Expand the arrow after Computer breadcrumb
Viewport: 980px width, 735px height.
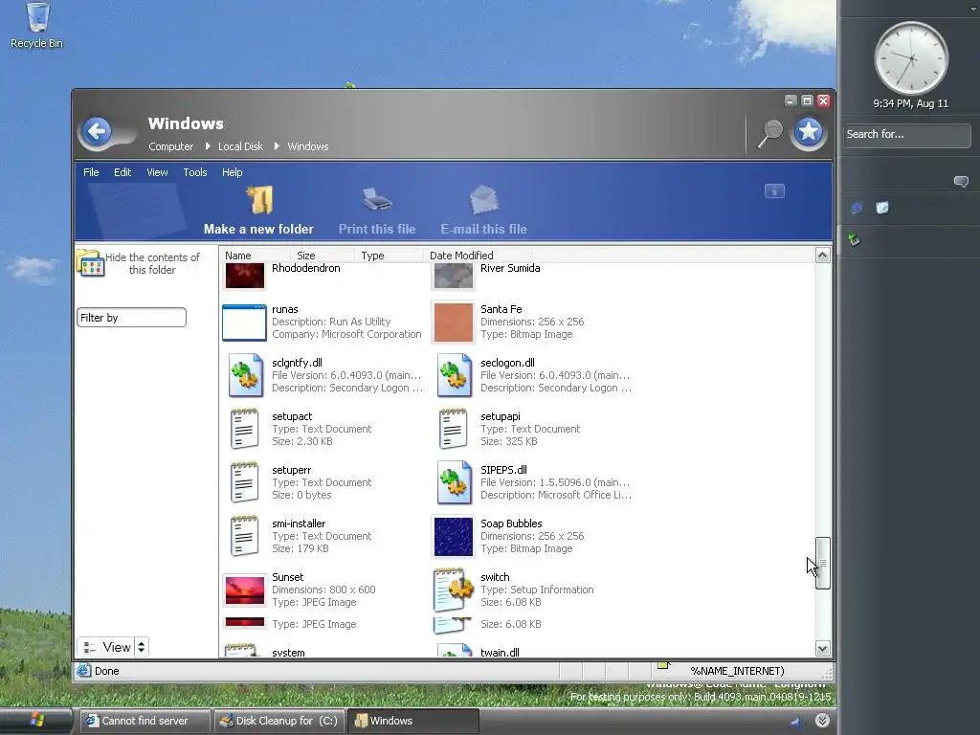pyautogui.click(x=208, y=146)
